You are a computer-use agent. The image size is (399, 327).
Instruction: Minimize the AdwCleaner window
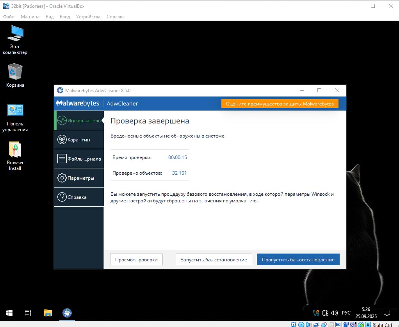tap(302, 90)
